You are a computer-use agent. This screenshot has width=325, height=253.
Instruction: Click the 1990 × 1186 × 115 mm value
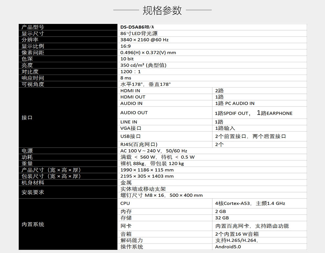point(147,170)
